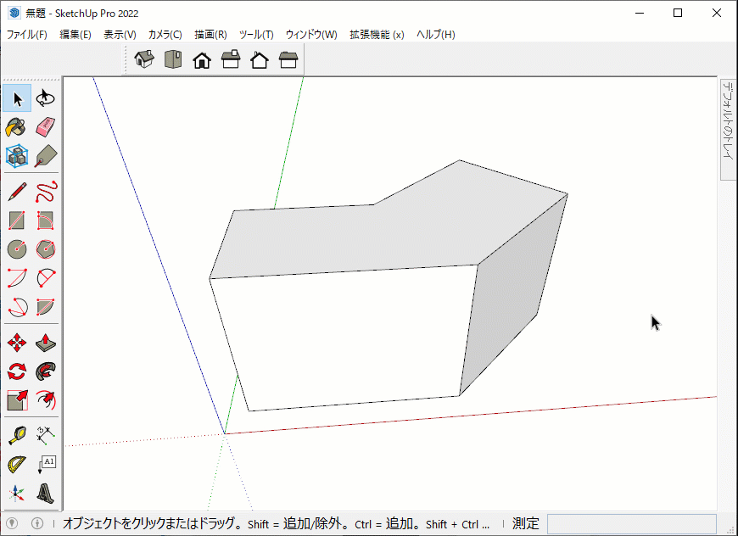Open the 表示(V) menu

120,35
